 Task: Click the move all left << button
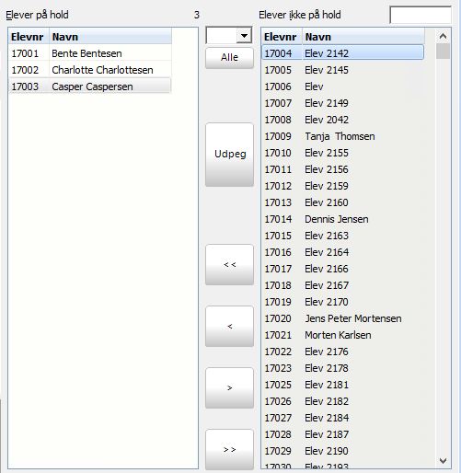pos(229,265)
